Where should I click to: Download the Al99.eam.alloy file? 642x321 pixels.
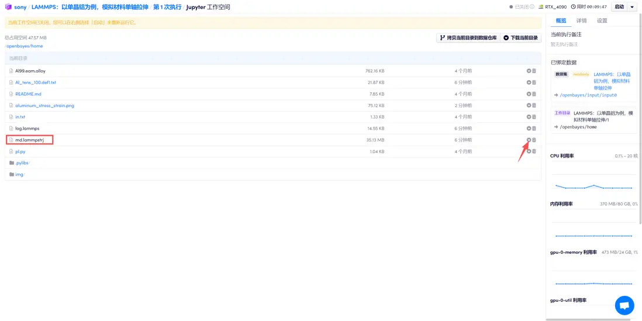[x=529, y=71]
